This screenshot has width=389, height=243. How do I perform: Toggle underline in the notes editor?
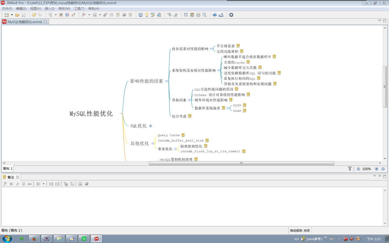click(24, 184)
